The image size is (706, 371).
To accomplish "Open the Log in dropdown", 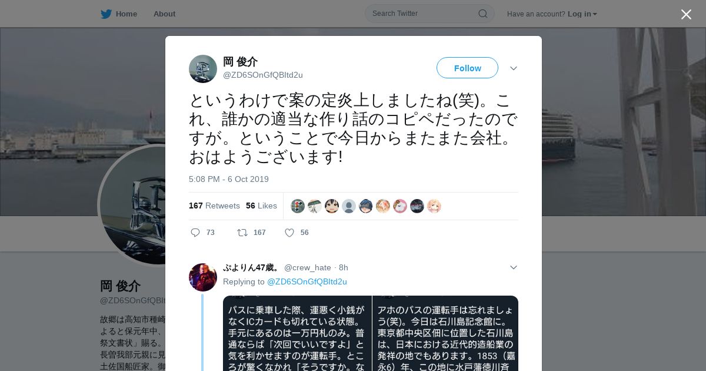I will [x=582, y=14].
